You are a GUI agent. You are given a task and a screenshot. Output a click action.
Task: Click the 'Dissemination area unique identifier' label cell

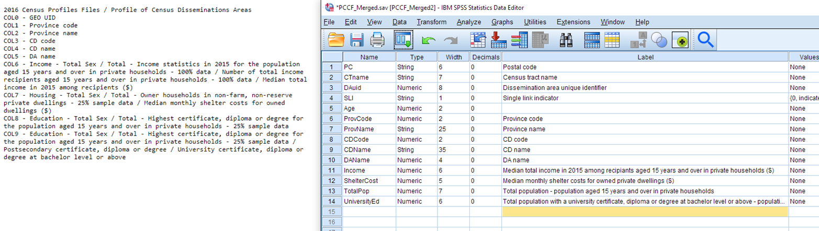pos(645,88)
